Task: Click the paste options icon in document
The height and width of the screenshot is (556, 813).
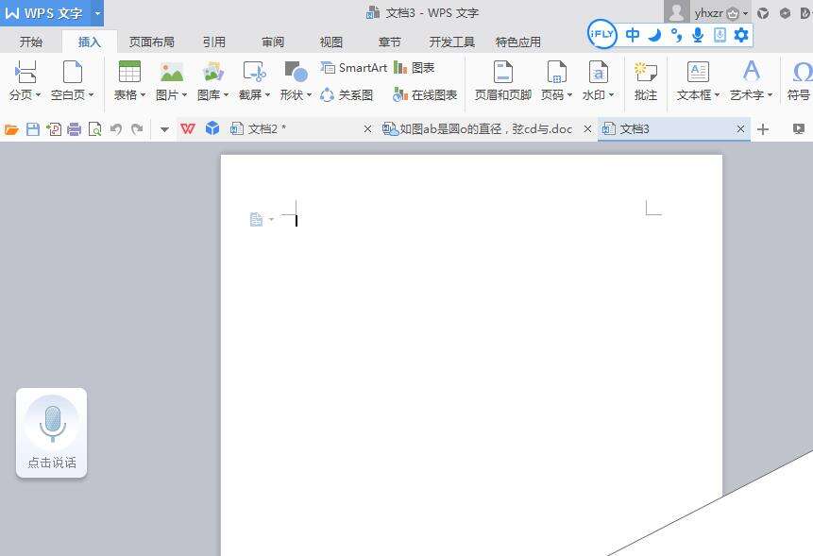Action: pyautogui.click(x=257, y=219)
